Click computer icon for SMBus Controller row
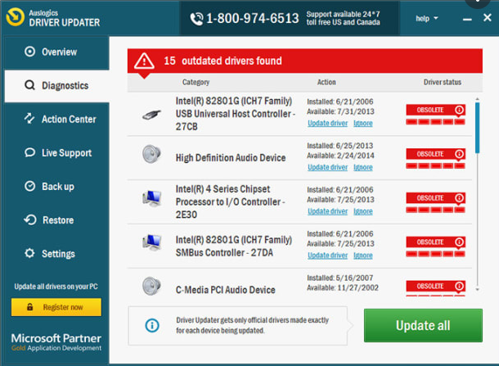The height and width of the screenshot is (366, 499). tap(152, 242)
